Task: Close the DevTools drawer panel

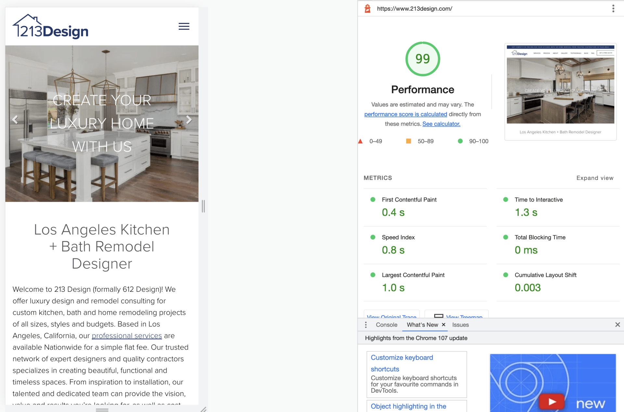Action: [x=617, y=325]
